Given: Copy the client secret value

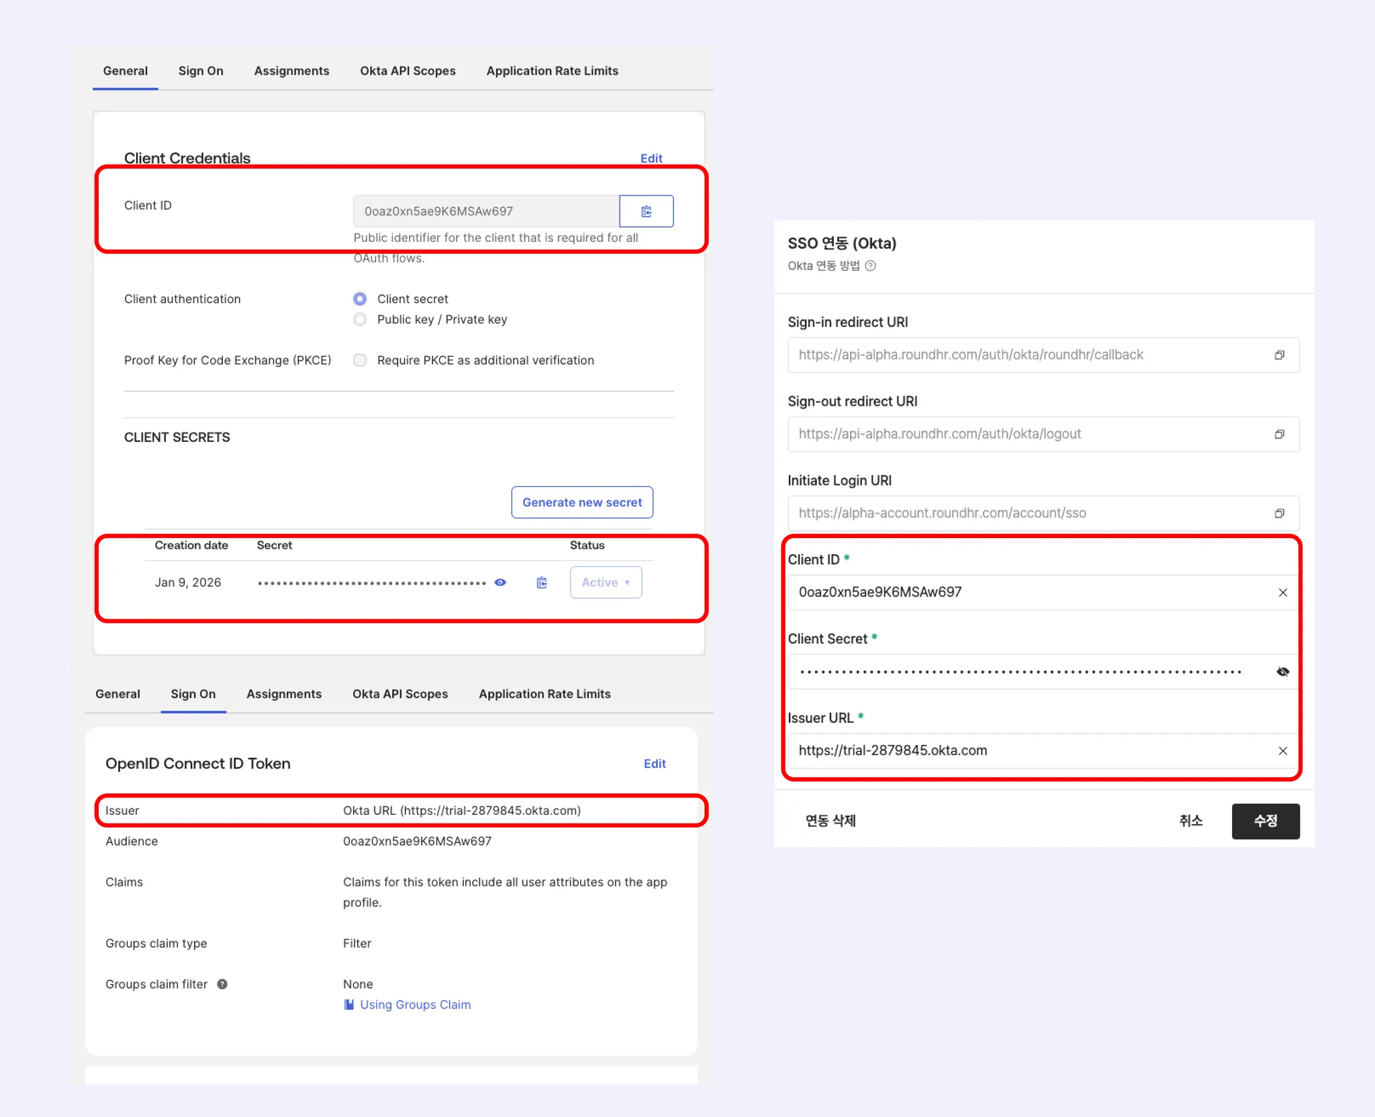Looking at the screenshot, I should pyautogui.click(x=542, y=582).
